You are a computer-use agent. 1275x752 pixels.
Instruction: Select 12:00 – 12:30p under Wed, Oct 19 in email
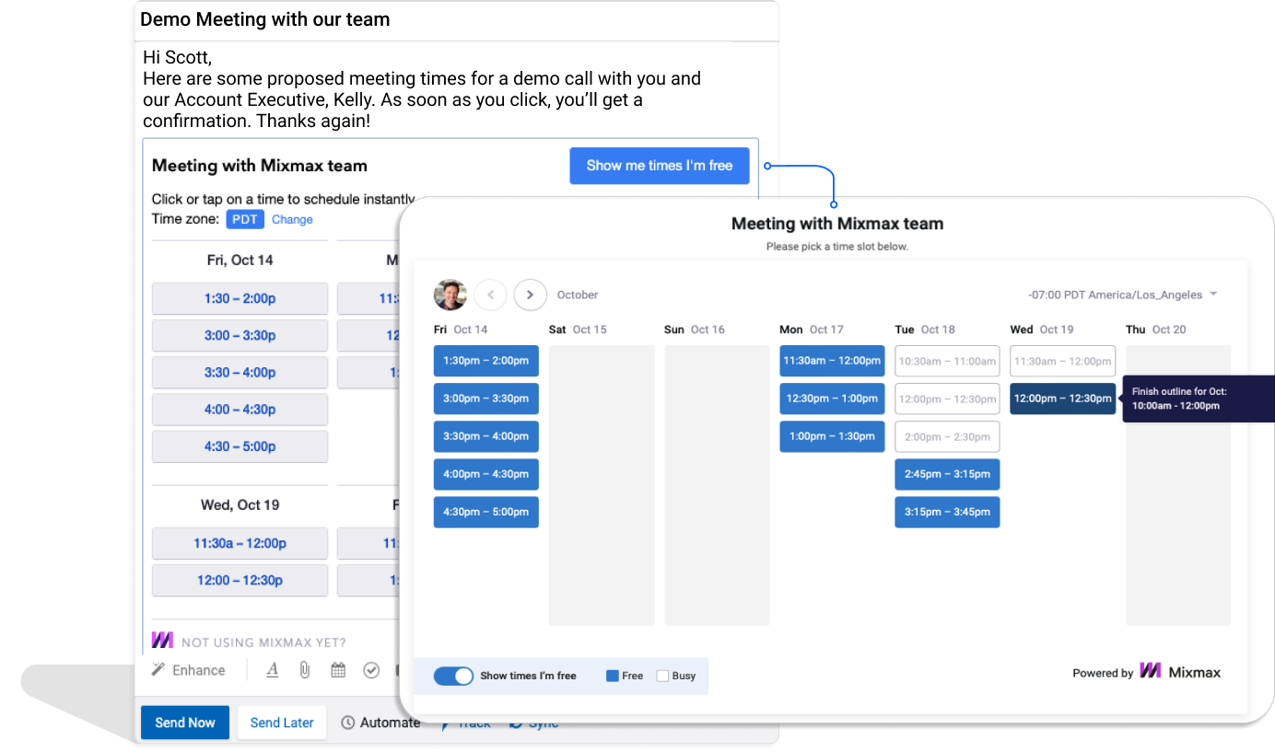tap(240, 580)
